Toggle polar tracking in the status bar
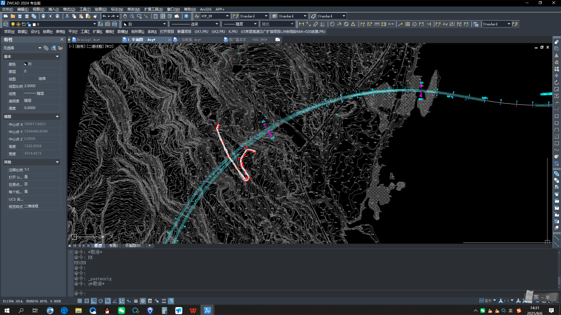Viewport: 561px width, 315px height. tap(101, 301)
